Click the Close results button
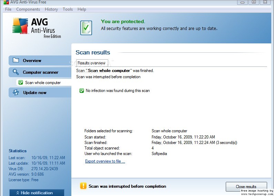274x196 pixels. tap(246, 187)
